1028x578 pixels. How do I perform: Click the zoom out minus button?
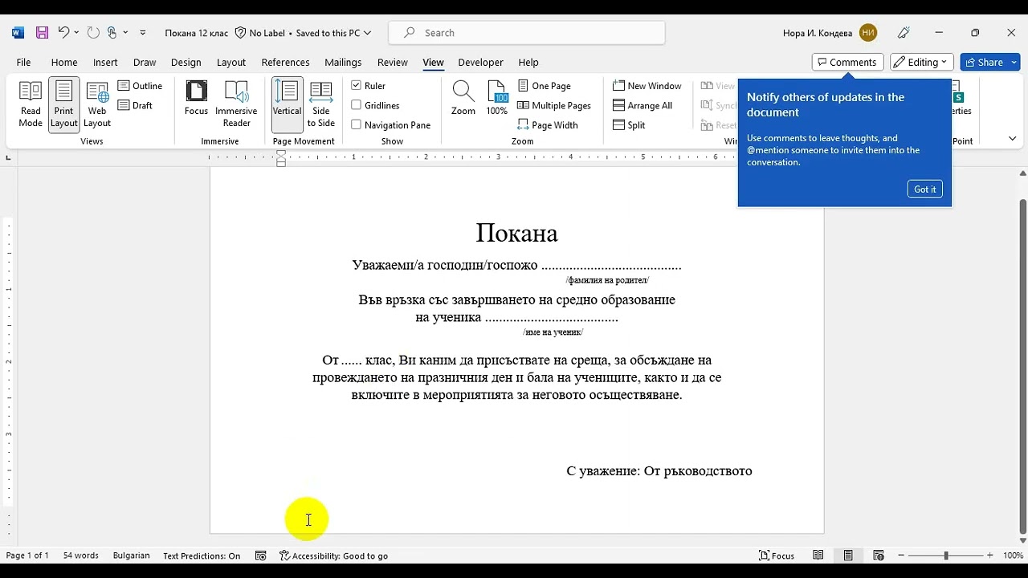point(901,556)
